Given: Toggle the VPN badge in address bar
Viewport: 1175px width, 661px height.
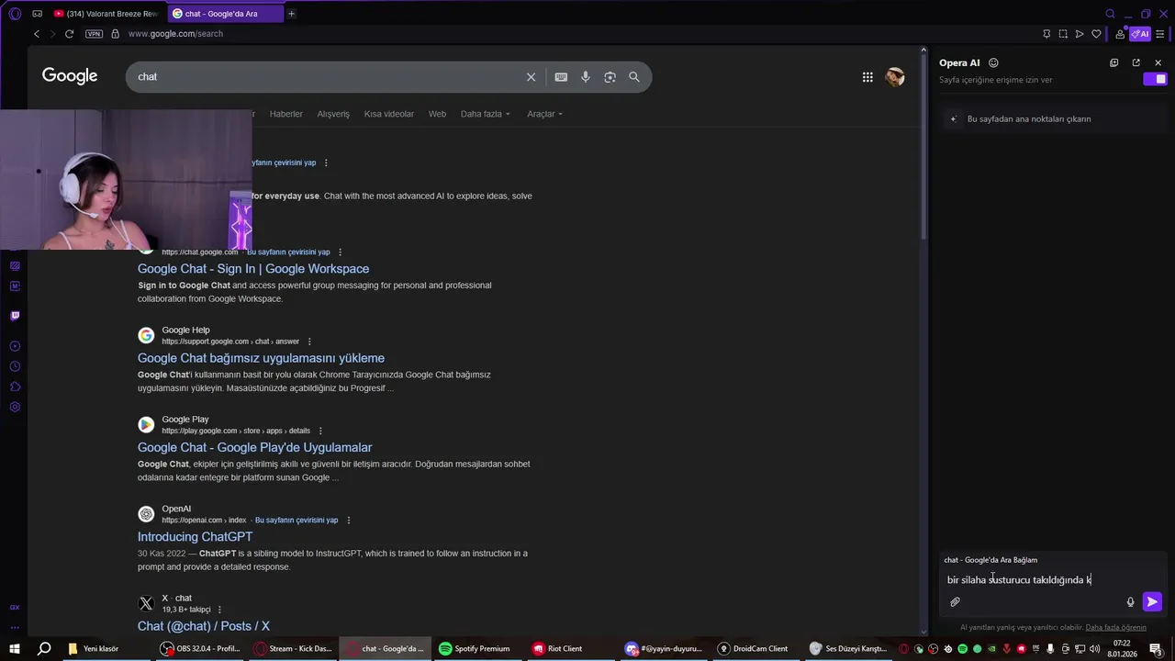Looking at the screenshot, I should pyautogui.click(x=95, y=34).
